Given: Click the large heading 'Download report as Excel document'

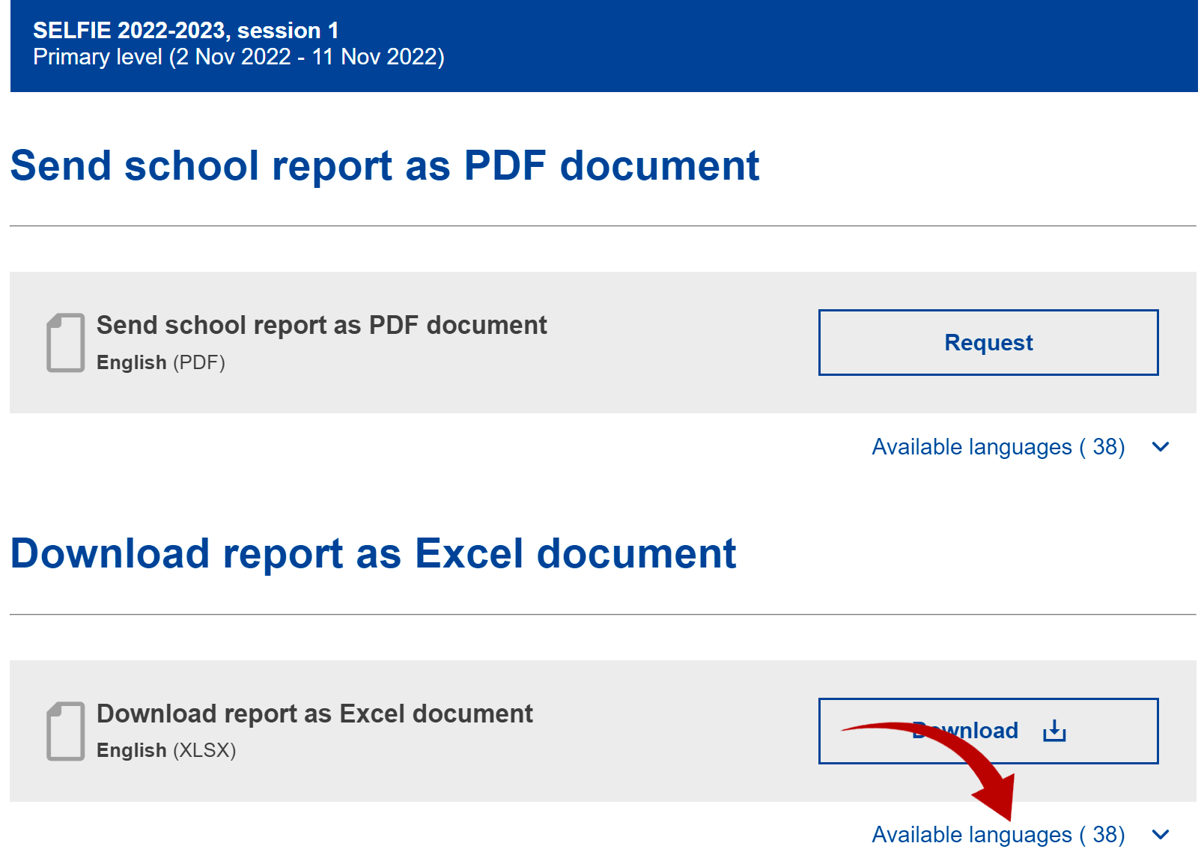Looking at the screenshot, I should click(373, 554).
